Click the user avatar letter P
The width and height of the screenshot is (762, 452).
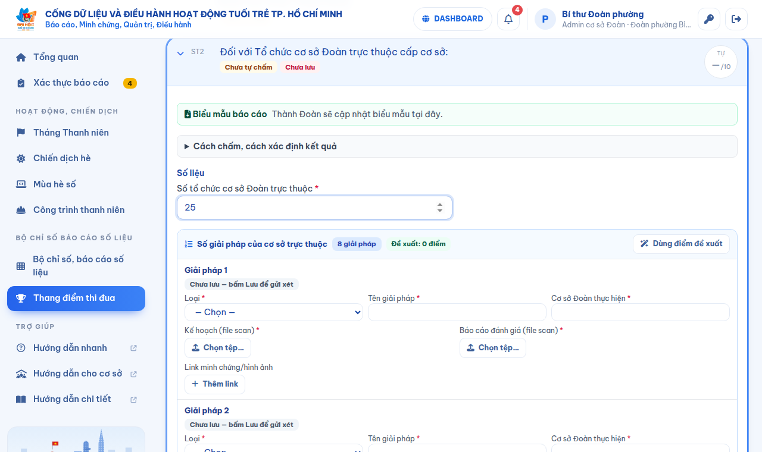(x=545, y=19)
